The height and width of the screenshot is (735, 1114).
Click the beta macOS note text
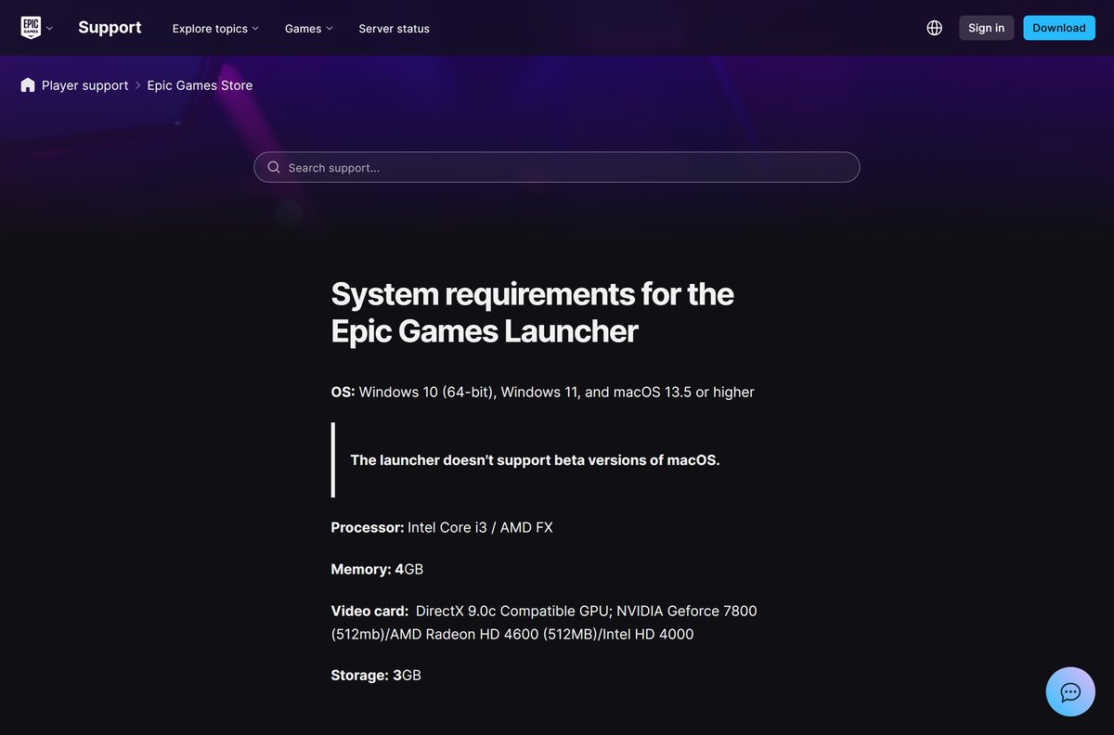tap(535, 460)
